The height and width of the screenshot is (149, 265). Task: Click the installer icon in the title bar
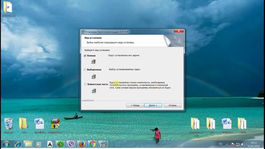[83, 32]
